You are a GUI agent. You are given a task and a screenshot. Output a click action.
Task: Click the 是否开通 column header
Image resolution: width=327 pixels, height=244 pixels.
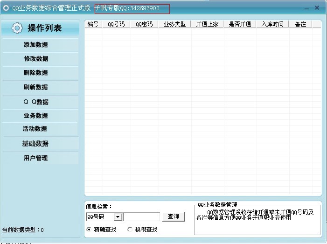(x=240, y=24)
